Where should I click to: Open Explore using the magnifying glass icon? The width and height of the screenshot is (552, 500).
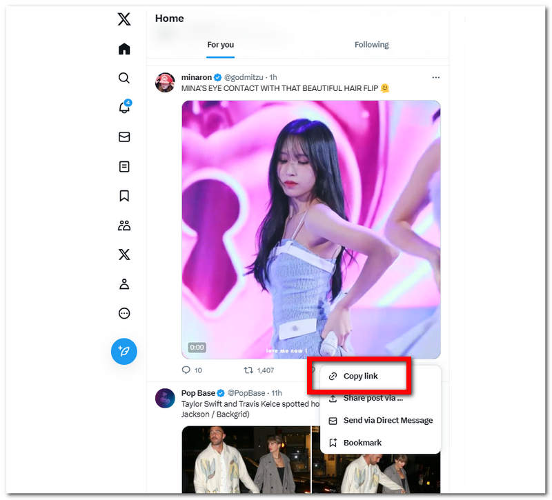pos(124,78)
